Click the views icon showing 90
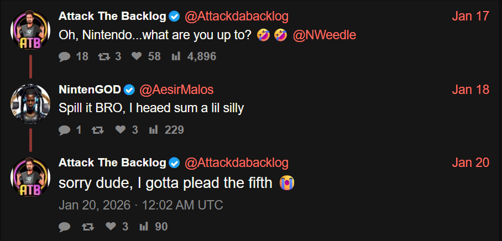This screenshot has height=241, width=502. (144, 227)
